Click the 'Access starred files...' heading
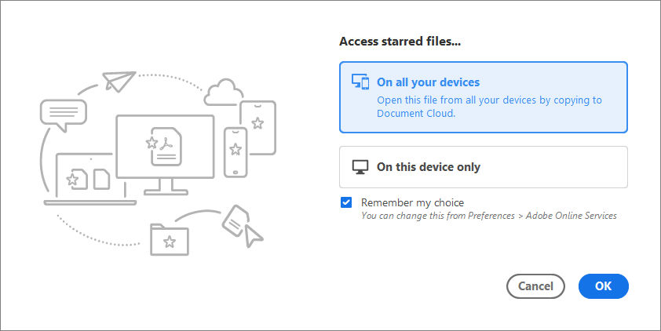 (400, 42)
